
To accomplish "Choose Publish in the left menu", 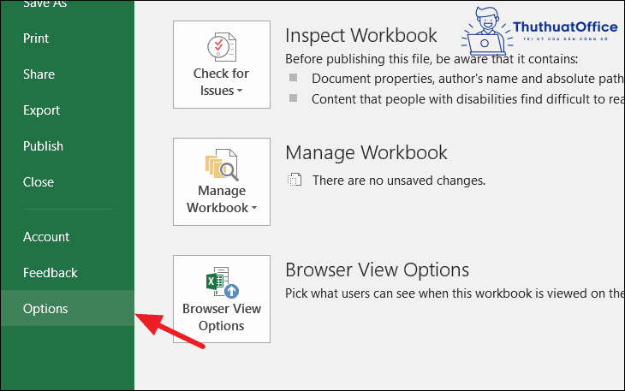I will [43, 146].
